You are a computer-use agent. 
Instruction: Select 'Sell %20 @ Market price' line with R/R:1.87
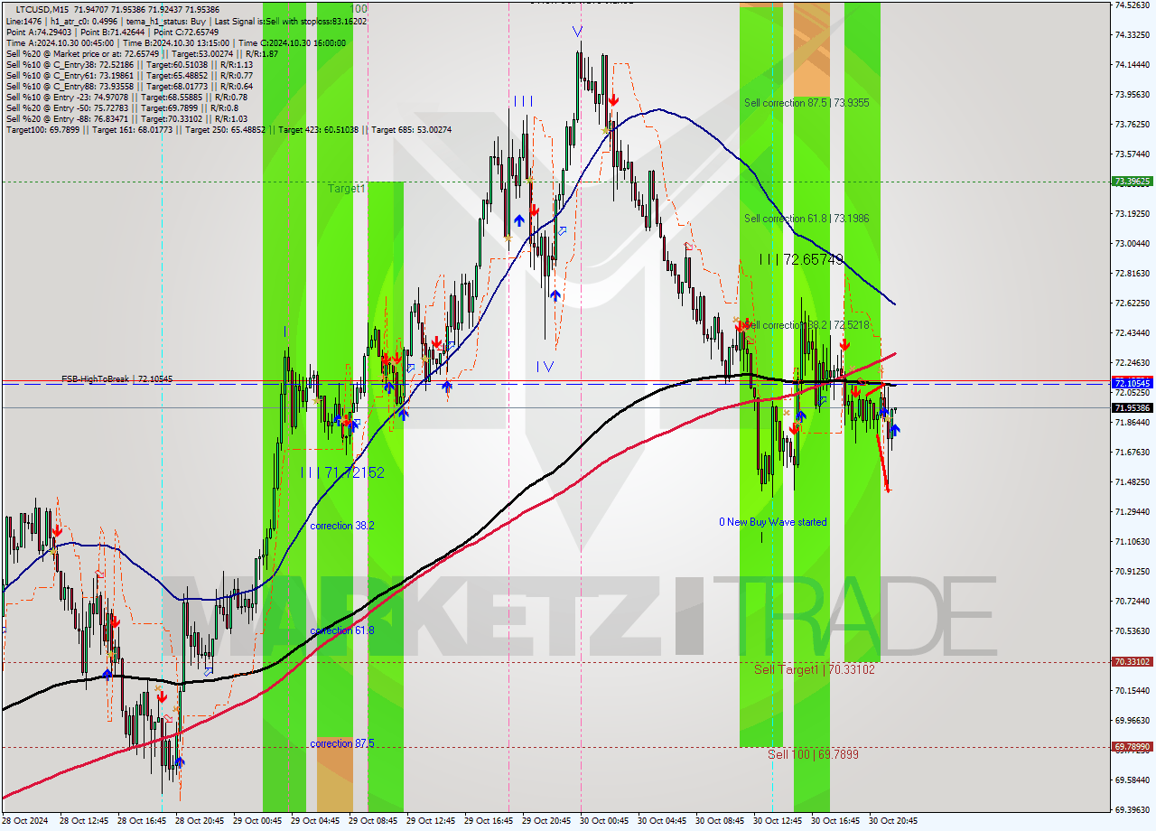(142, 53)
